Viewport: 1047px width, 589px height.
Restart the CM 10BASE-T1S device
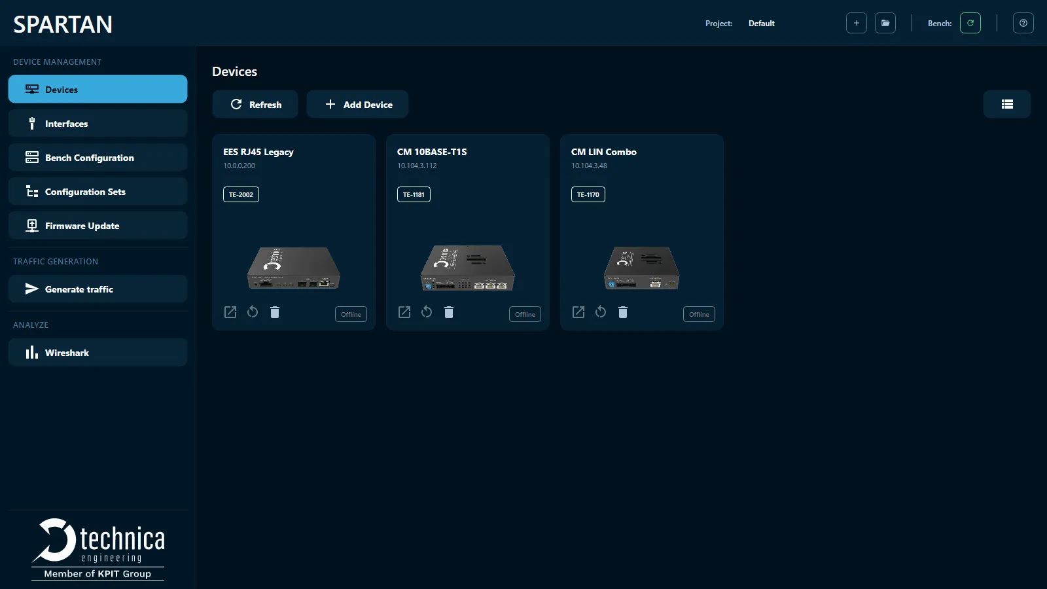click(427, 312)
